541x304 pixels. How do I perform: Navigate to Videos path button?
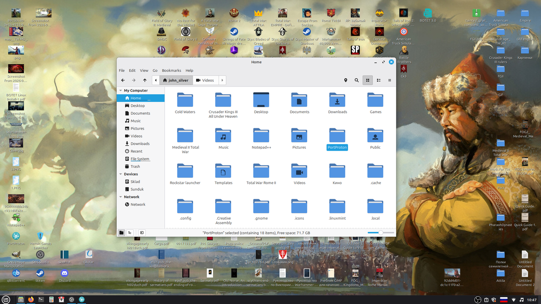(x=205, y=80)
